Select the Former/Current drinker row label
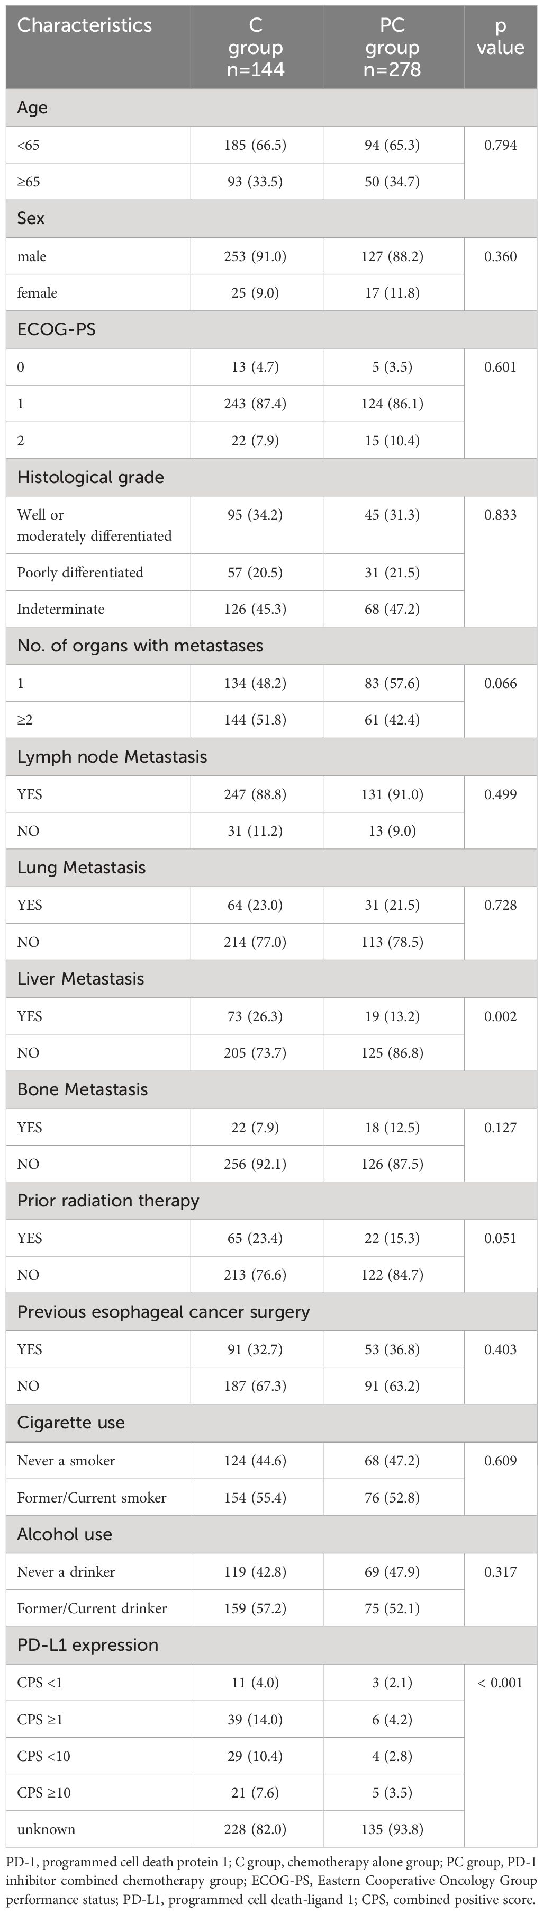The height and width of the screenshot is (1913, 543). 92,1608
